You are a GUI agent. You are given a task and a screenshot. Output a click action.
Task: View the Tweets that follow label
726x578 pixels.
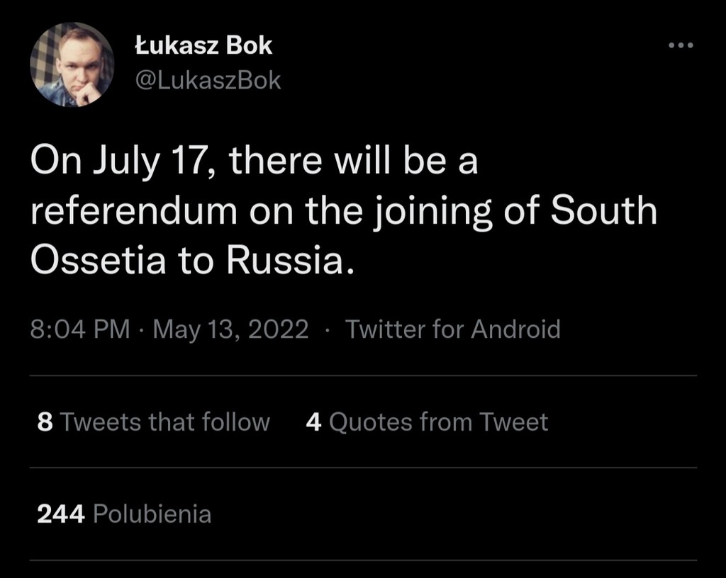[x=164, y=422]
